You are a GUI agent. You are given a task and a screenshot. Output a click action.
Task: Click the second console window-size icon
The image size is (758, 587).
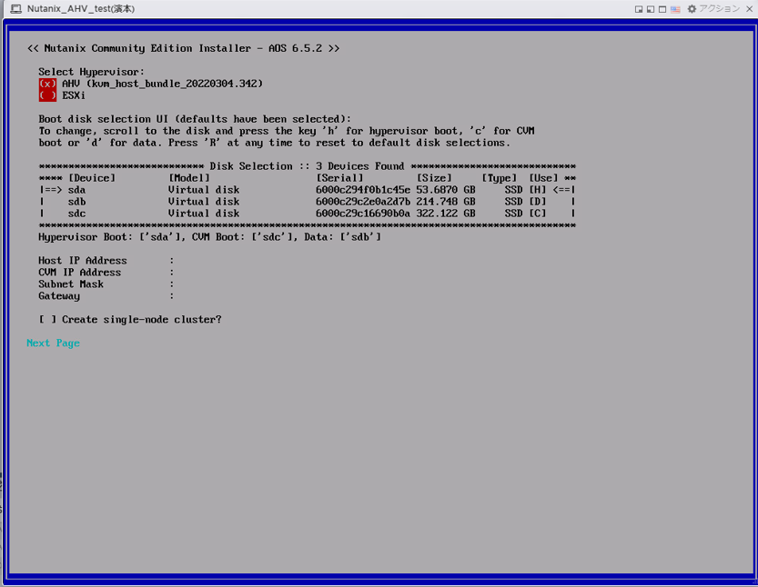tap(651, 9)
